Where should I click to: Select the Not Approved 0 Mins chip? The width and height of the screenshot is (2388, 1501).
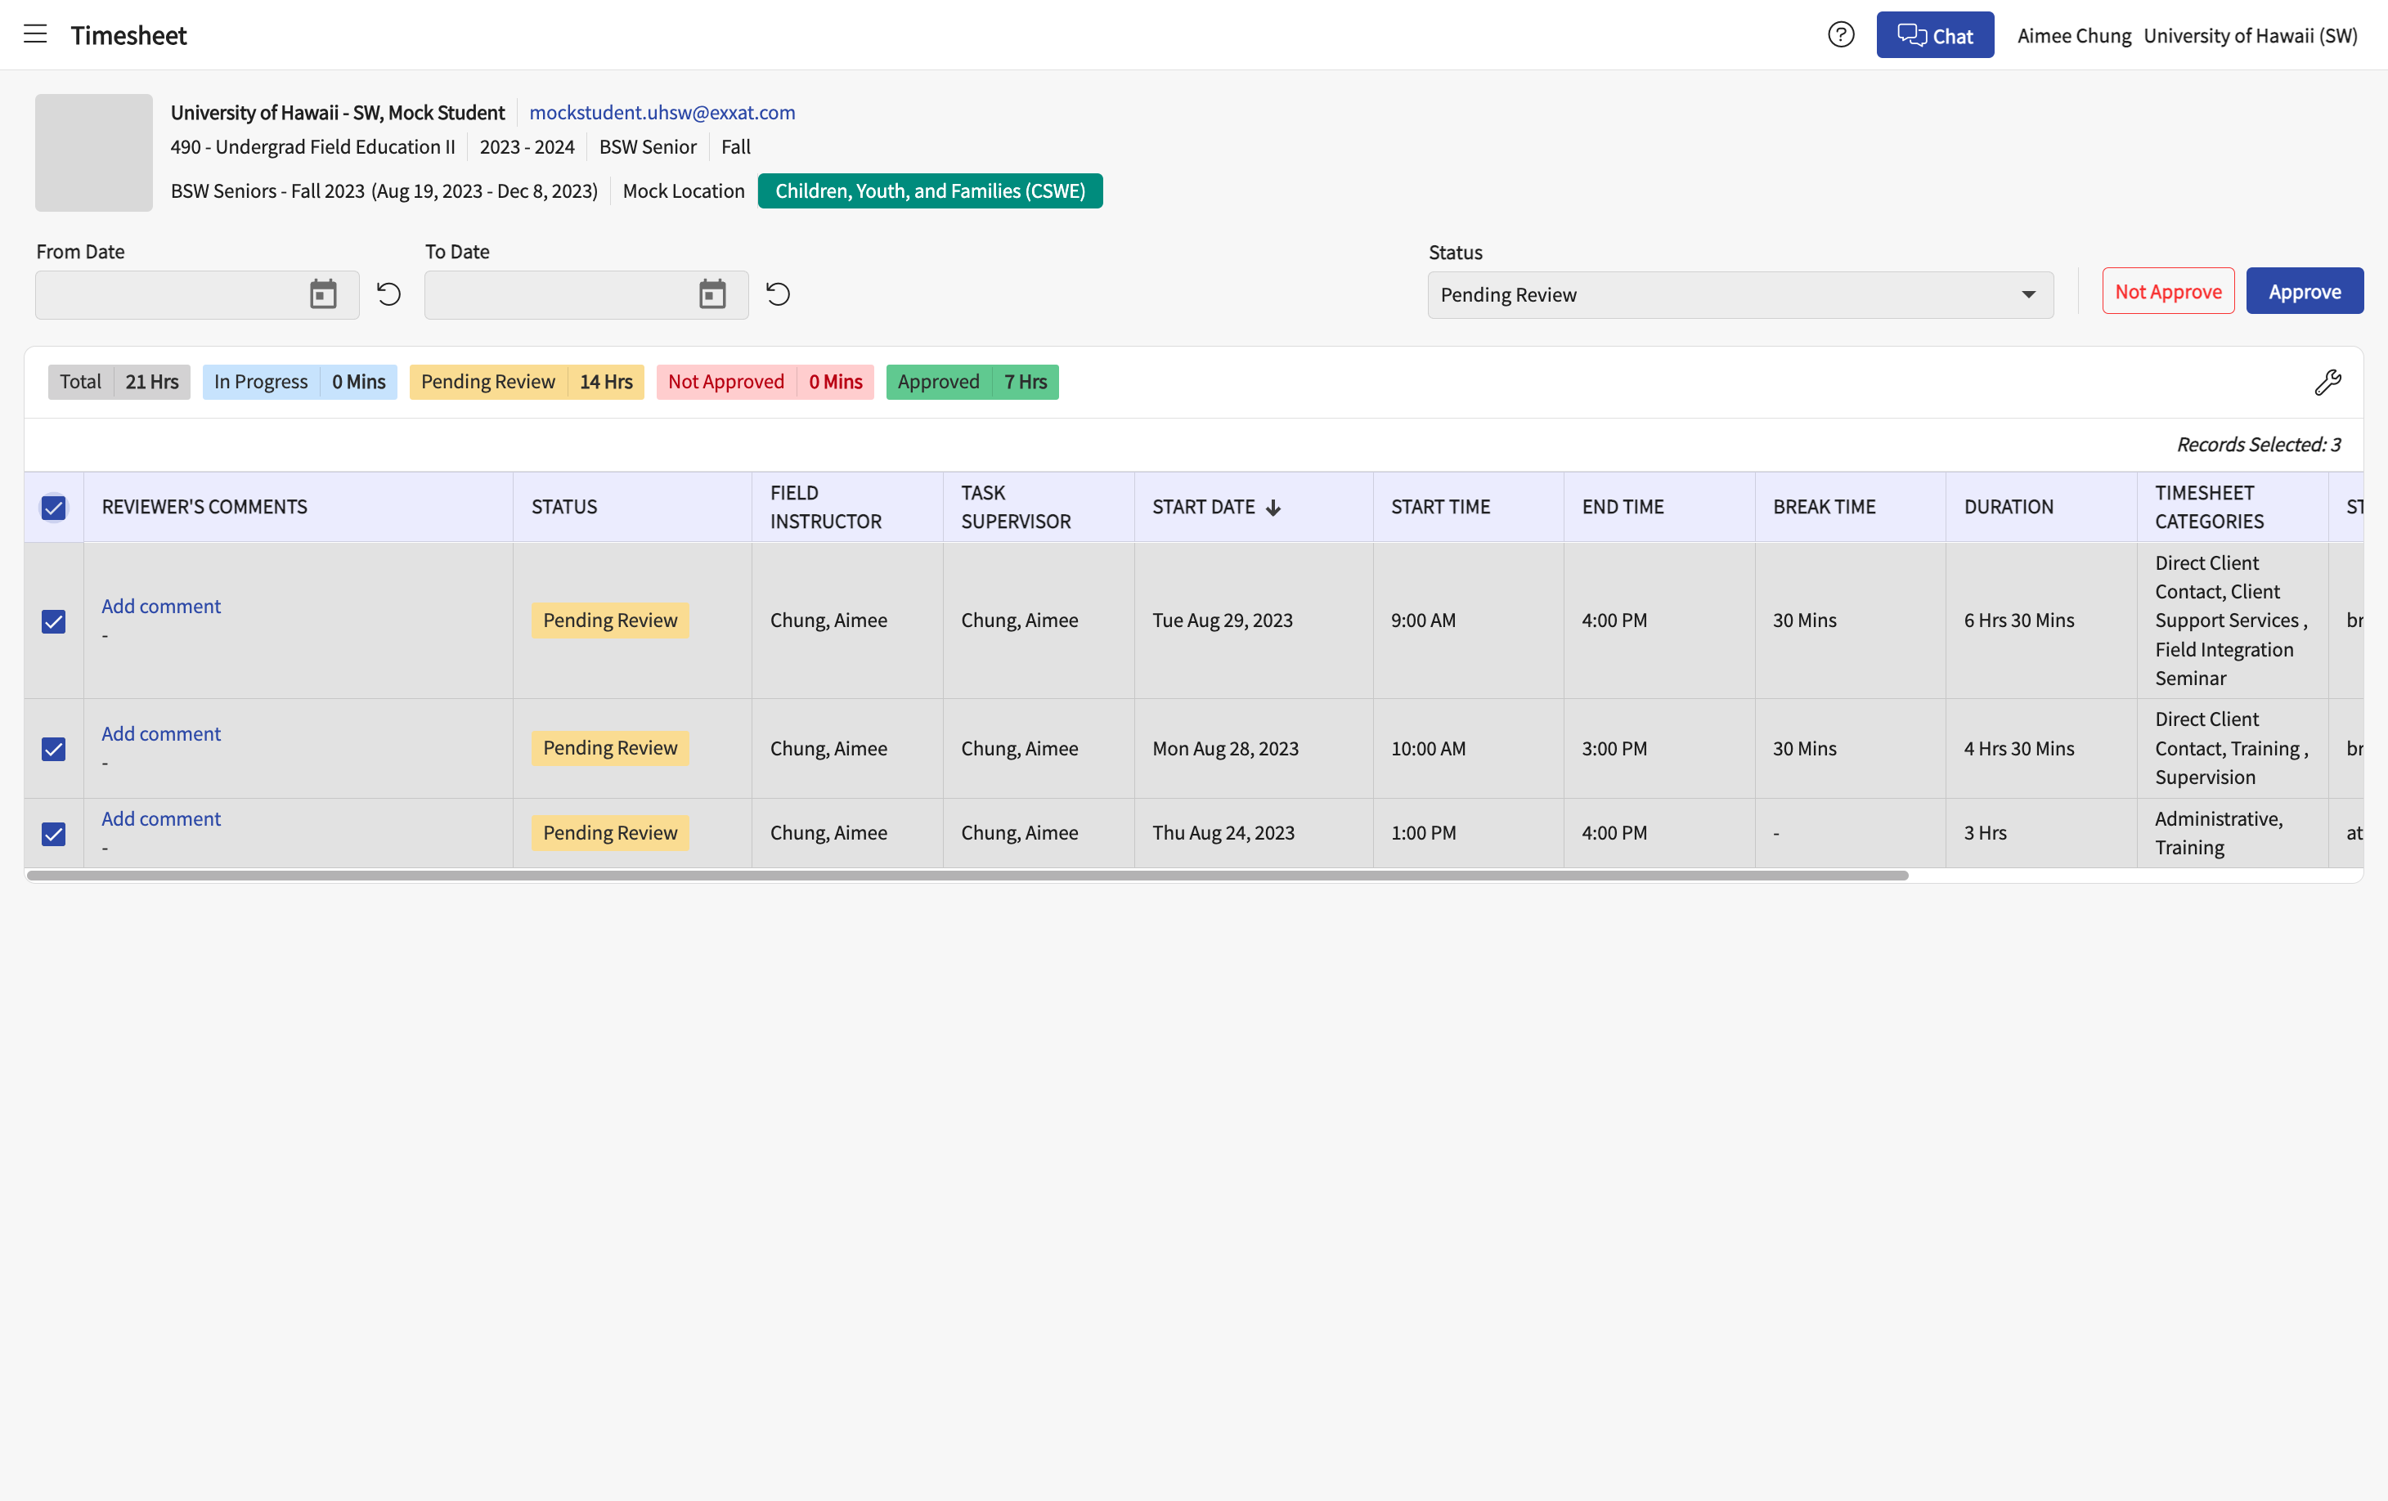pos(765,382)
